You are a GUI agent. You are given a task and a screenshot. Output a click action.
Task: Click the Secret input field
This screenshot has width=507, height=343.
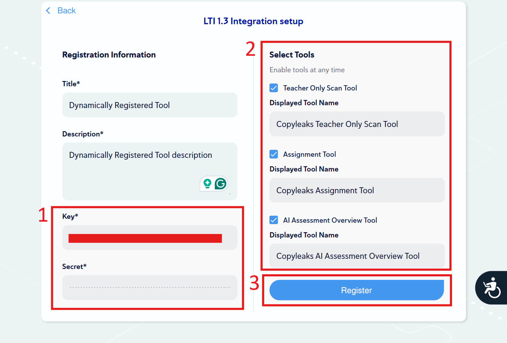150,287
